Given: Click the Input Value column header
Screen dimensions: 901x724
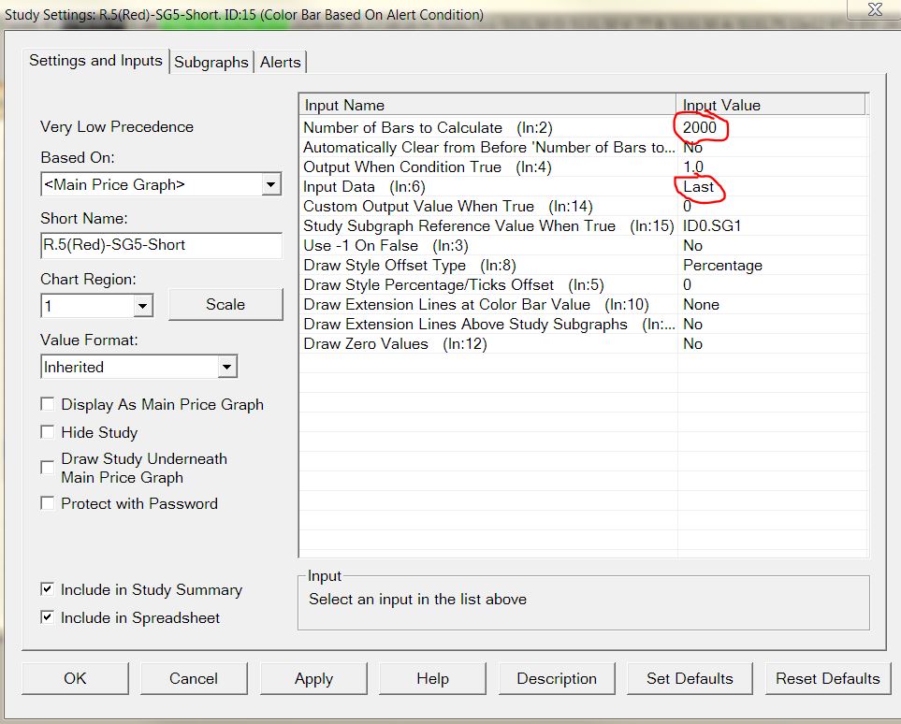Looking at the screenshot, I should pos(771,105).
